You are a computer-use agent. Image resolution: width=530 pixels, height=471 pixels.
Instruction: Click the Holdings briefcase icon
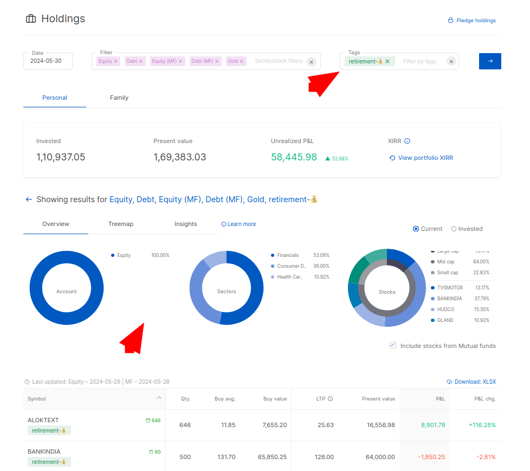pos(31,18)
